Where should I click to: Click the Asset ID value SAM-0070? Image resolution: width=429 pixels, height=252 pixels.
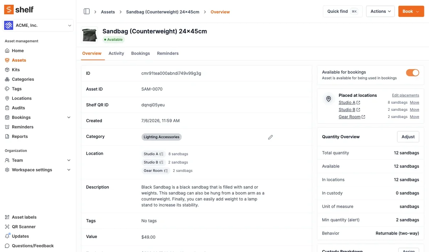tap(152, 89)
